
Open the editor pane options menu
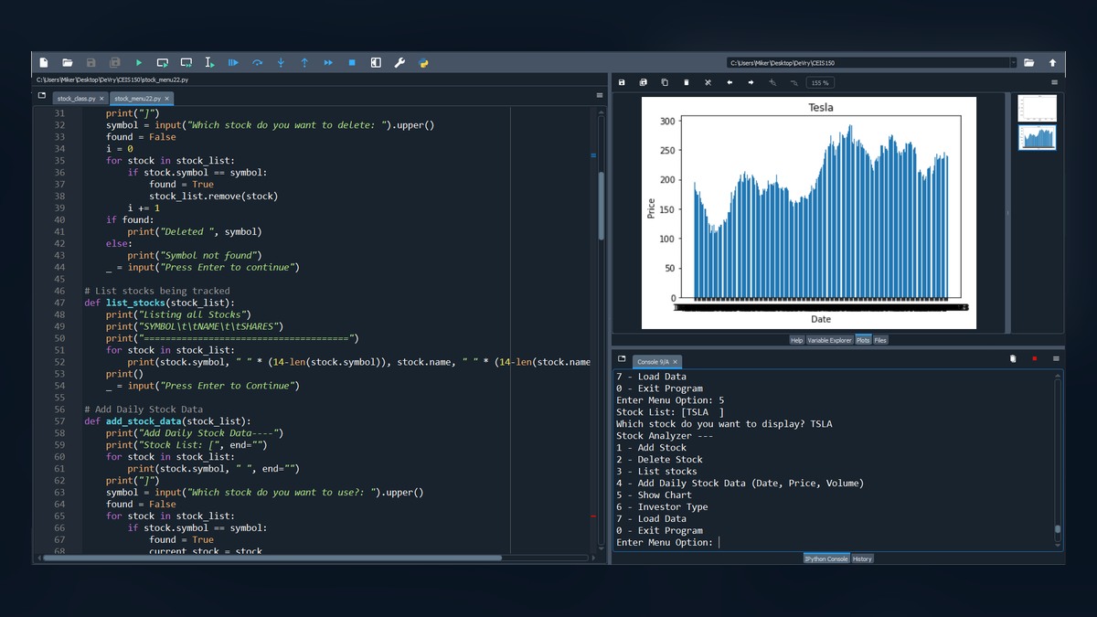tap(600, 95)
